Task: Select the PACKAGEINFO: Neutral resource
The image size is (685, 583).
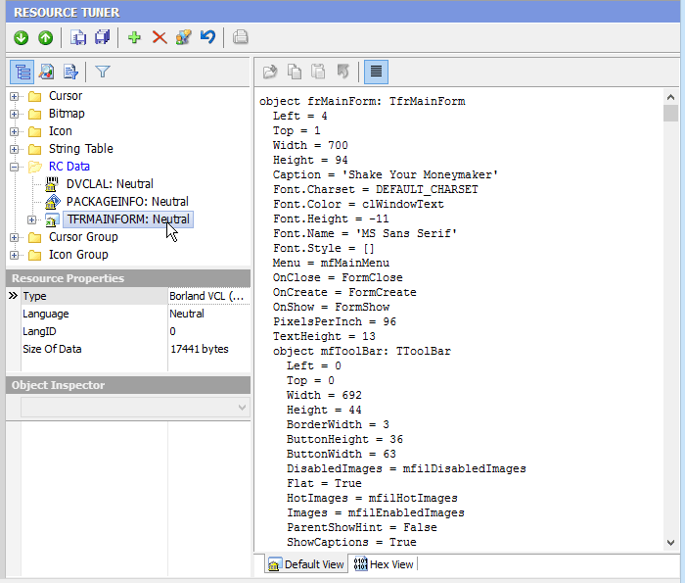Action: tap(127, 202)
